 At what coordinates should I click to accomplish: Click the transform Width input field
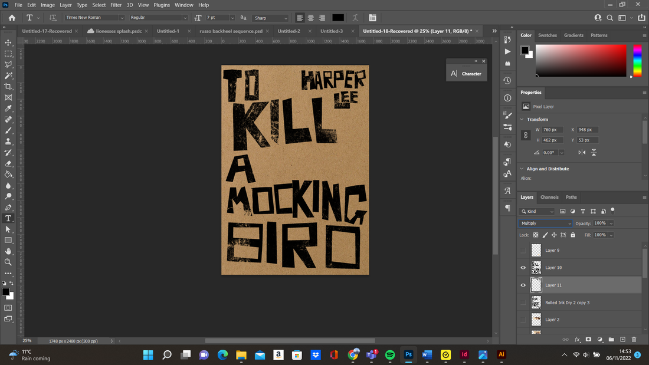click(553, 130)
